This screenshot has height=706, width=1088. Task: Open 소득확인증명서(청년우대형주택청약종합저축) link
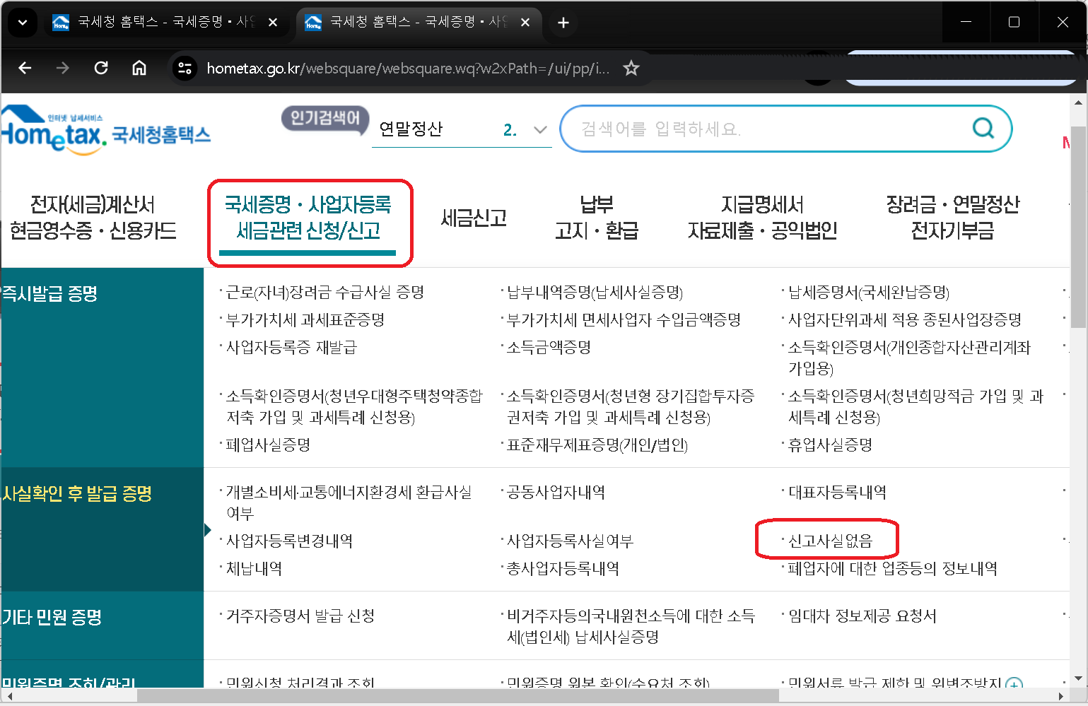(x=354, y=406)
